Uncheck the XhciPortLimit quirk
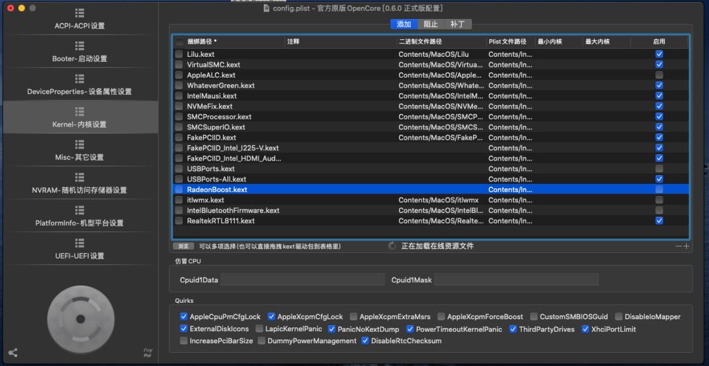This screenshot has width=709, height=366. pos(585,329)
